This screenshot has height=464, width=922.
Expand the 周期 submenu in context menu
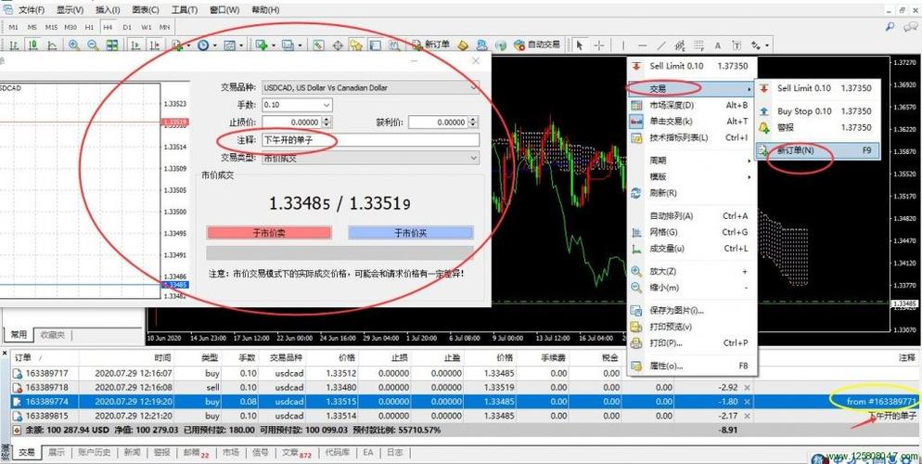[x=692, y=160]
